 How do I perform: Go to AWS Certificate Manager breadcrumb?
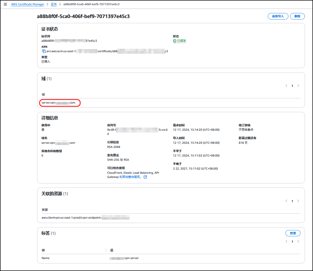[27, 4]
